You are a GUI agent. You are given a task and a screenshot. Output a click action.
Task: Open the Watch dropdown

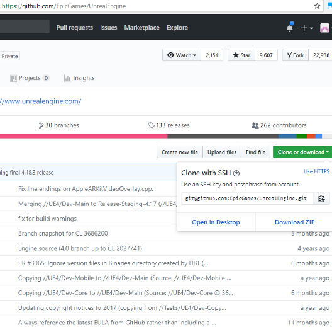(x=182, y=55)
